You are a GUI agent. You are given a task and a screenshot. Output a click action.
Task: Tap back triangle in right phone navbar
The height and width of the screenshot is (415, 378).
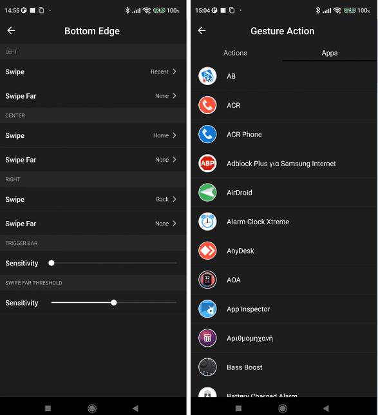tap(326, 408)
